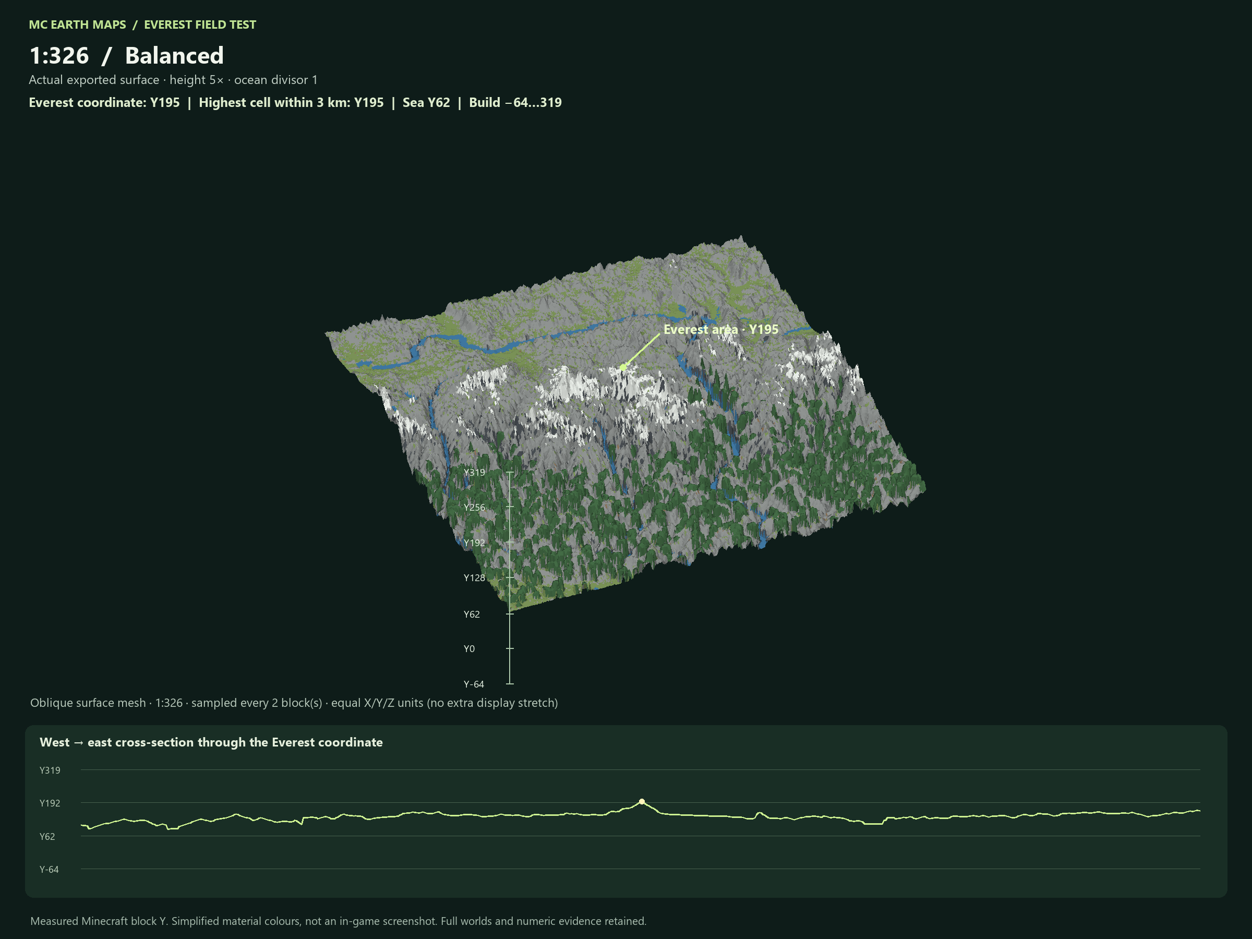Click the Y62 label on the mesh axis
The image size is (1252, 939).
[x=472, y=614]
